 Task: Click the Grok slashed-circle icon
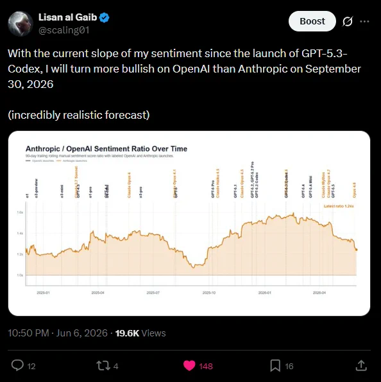pyautogui.click(x=348, y=21)
